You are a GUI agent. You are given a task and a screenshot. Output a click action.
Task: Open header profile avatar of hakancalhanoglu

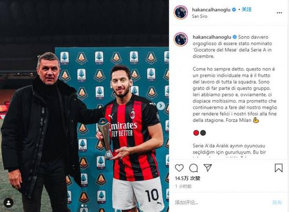coord(181,12)
